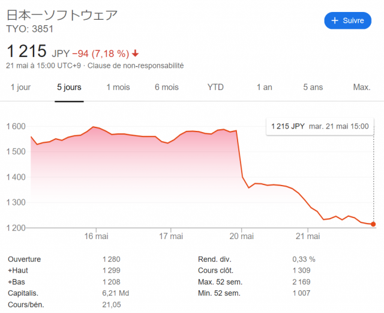This screenshot has height=313, width=384.
Task: Select the 5 jours tab
Action: point(69,87)
